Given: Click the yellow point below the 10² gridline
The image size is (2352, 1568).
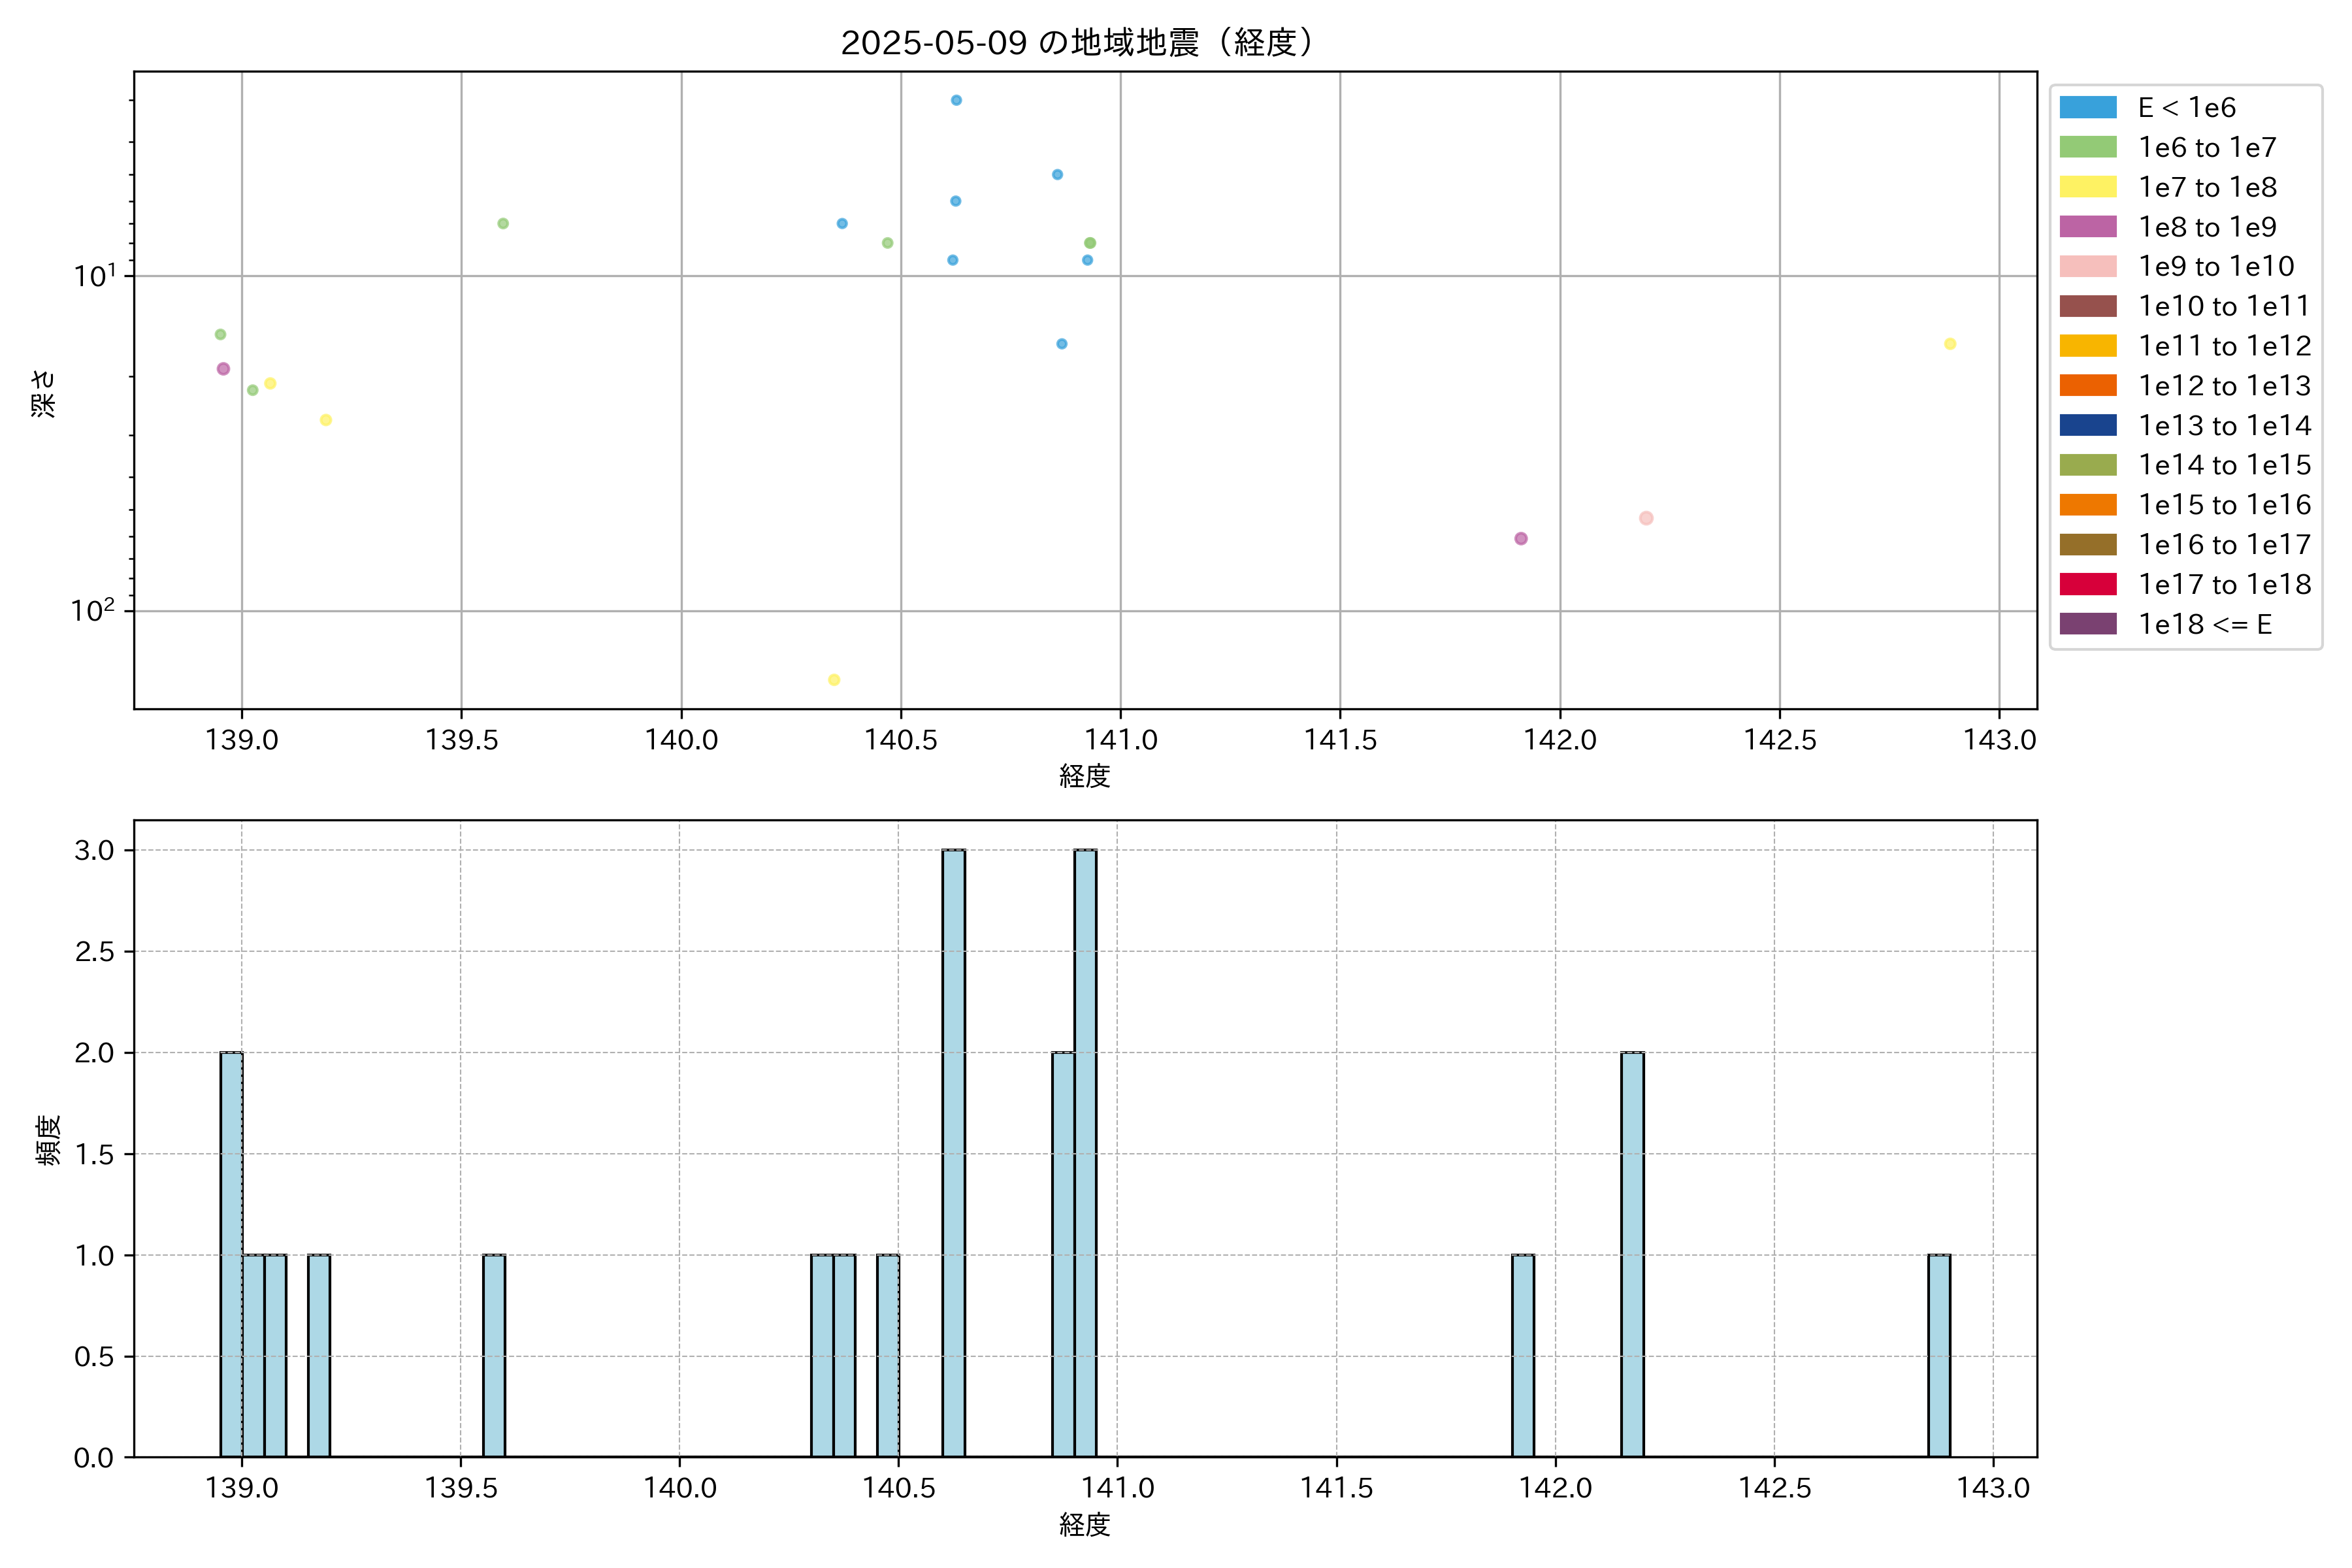Looking at the screenshot, I should click(x=834, y=680).
